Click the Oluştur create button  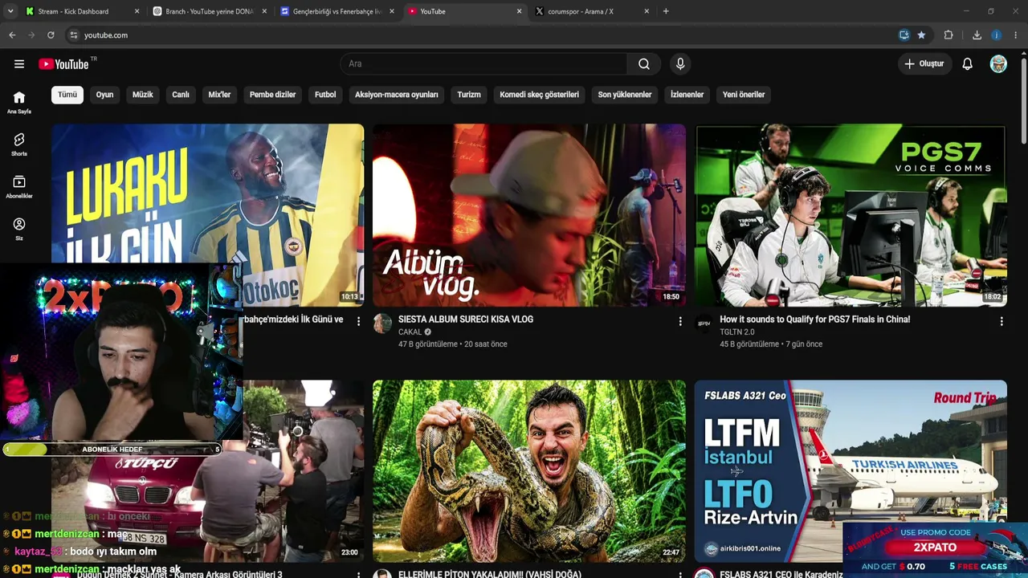coord(924,64)
